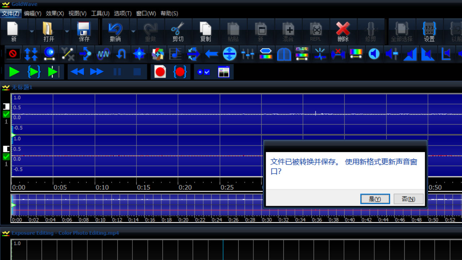Start recording with the red record button
Screen dimensions: 462x260
point(160,72)
